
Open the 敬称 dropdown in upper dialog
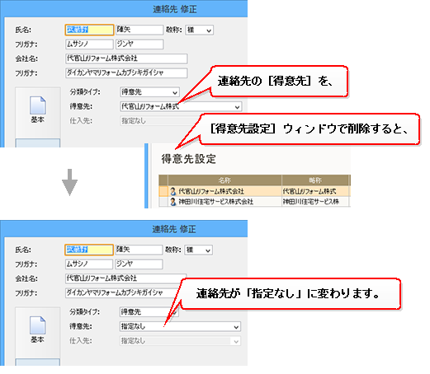point(200,30)
